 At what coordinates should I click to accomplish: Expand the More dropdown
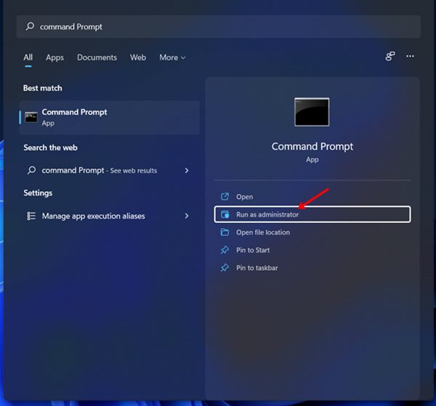(172, 57)
